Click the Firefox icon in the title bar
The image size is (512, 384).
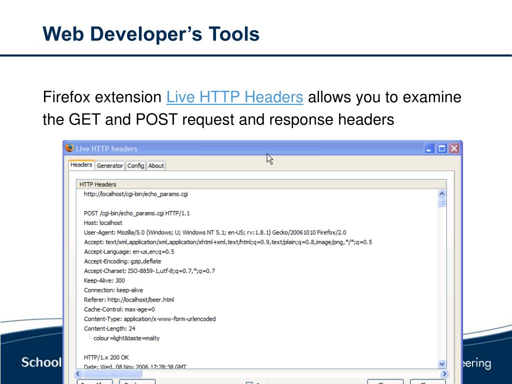[x=69, y=148]
